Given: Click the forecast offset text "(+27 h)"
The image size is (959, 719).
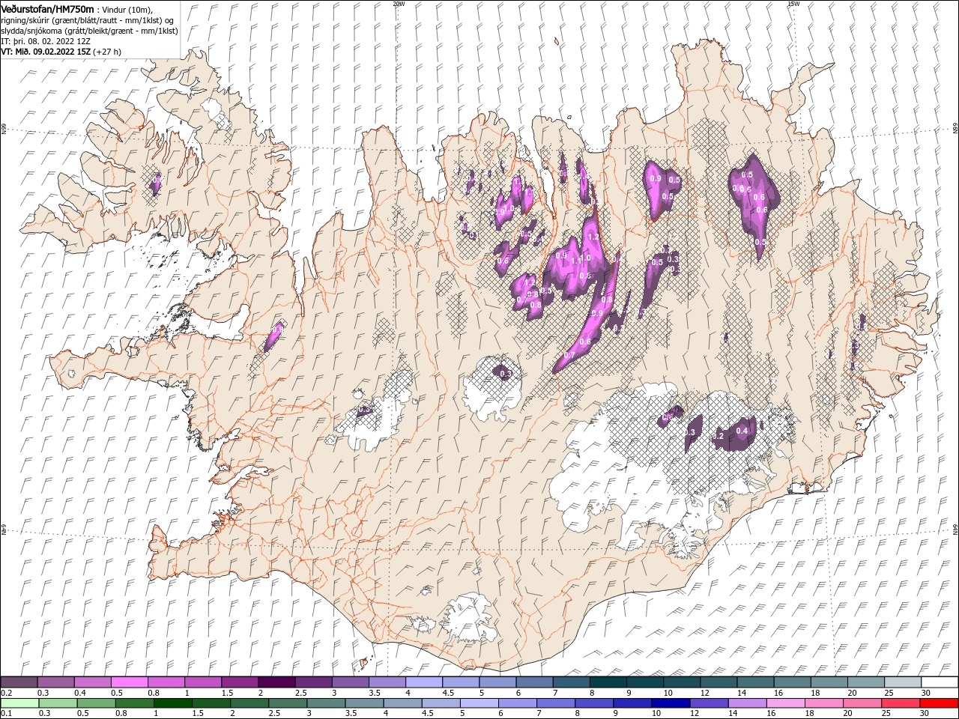Looking at the screenshot, I should (x=107, y=52).
